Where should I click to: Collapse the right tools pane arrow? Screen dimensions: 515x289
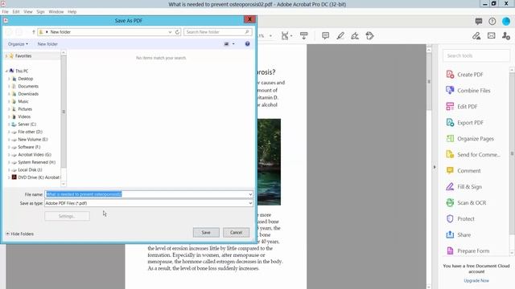[x=435, y=167]
